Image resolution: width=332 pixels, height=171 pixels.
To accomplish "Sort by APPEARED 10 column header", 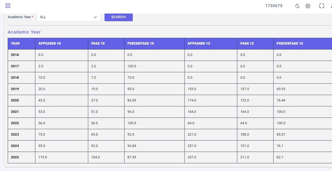I will pos(49,43).
